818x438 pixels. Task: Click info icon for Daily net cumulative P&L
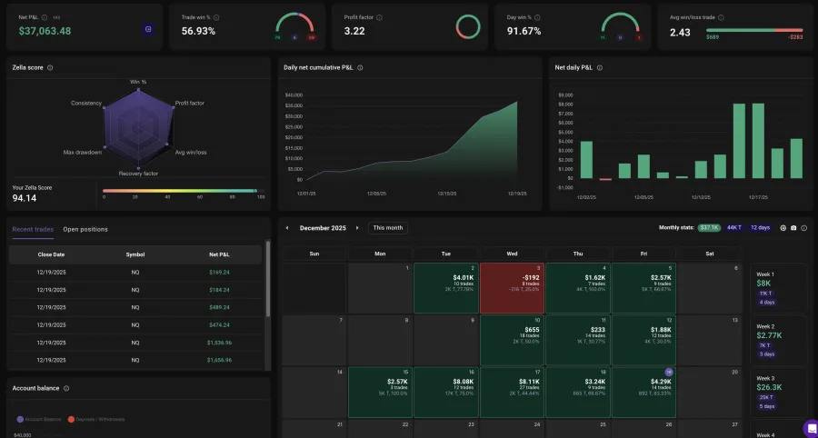360,68
